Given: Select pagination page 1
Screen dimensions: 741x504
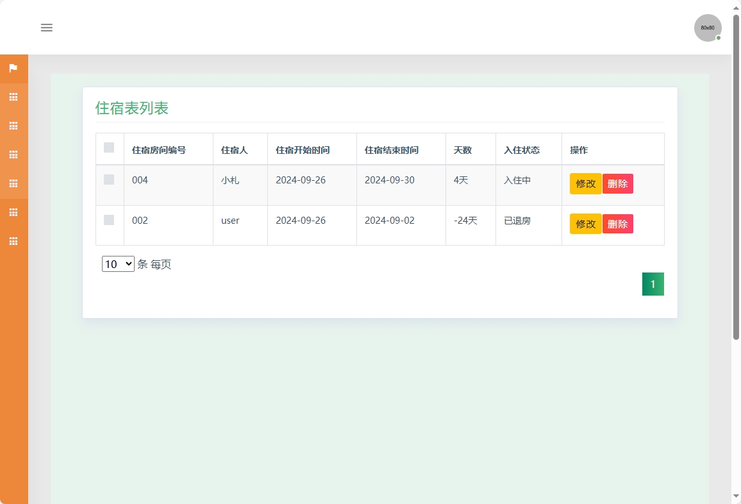Looking at the screenshot, I should [x=653, y=283].
